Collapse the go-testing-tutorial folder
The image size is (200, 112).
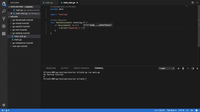[x=21, y=33]
